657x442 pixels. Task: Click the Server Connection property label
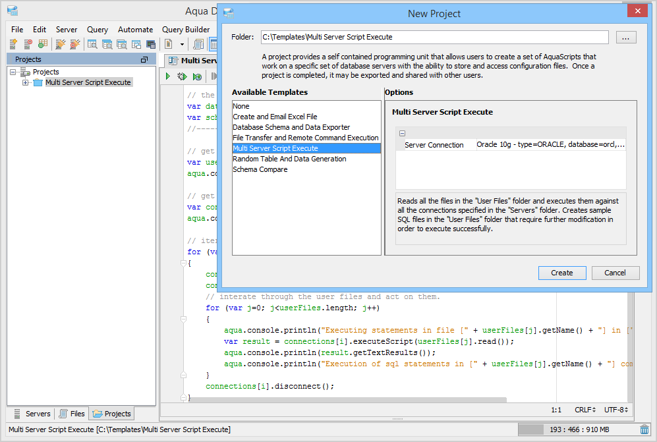(434, 145)
